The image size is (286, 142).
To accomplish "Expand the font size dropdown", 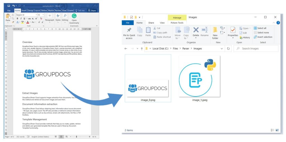I will click(43, 15).
